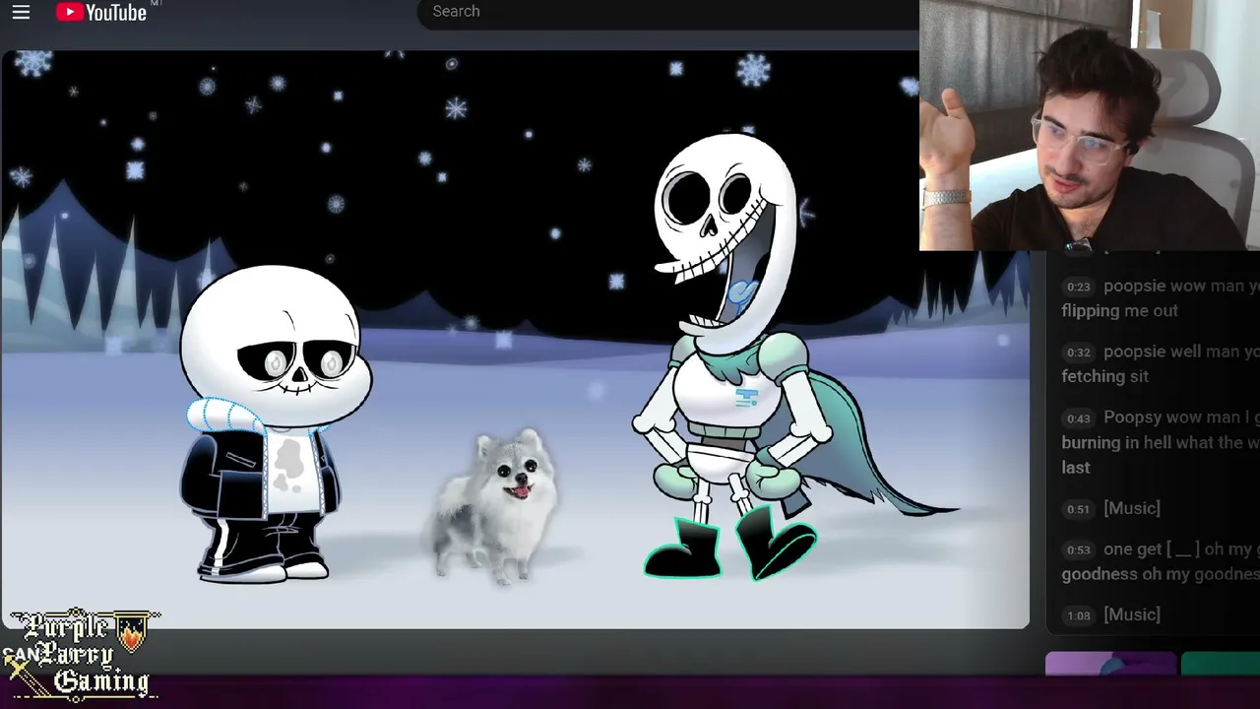
Task: Jump to transcript timestamp 0:32
Action: tap(1079, 353)
